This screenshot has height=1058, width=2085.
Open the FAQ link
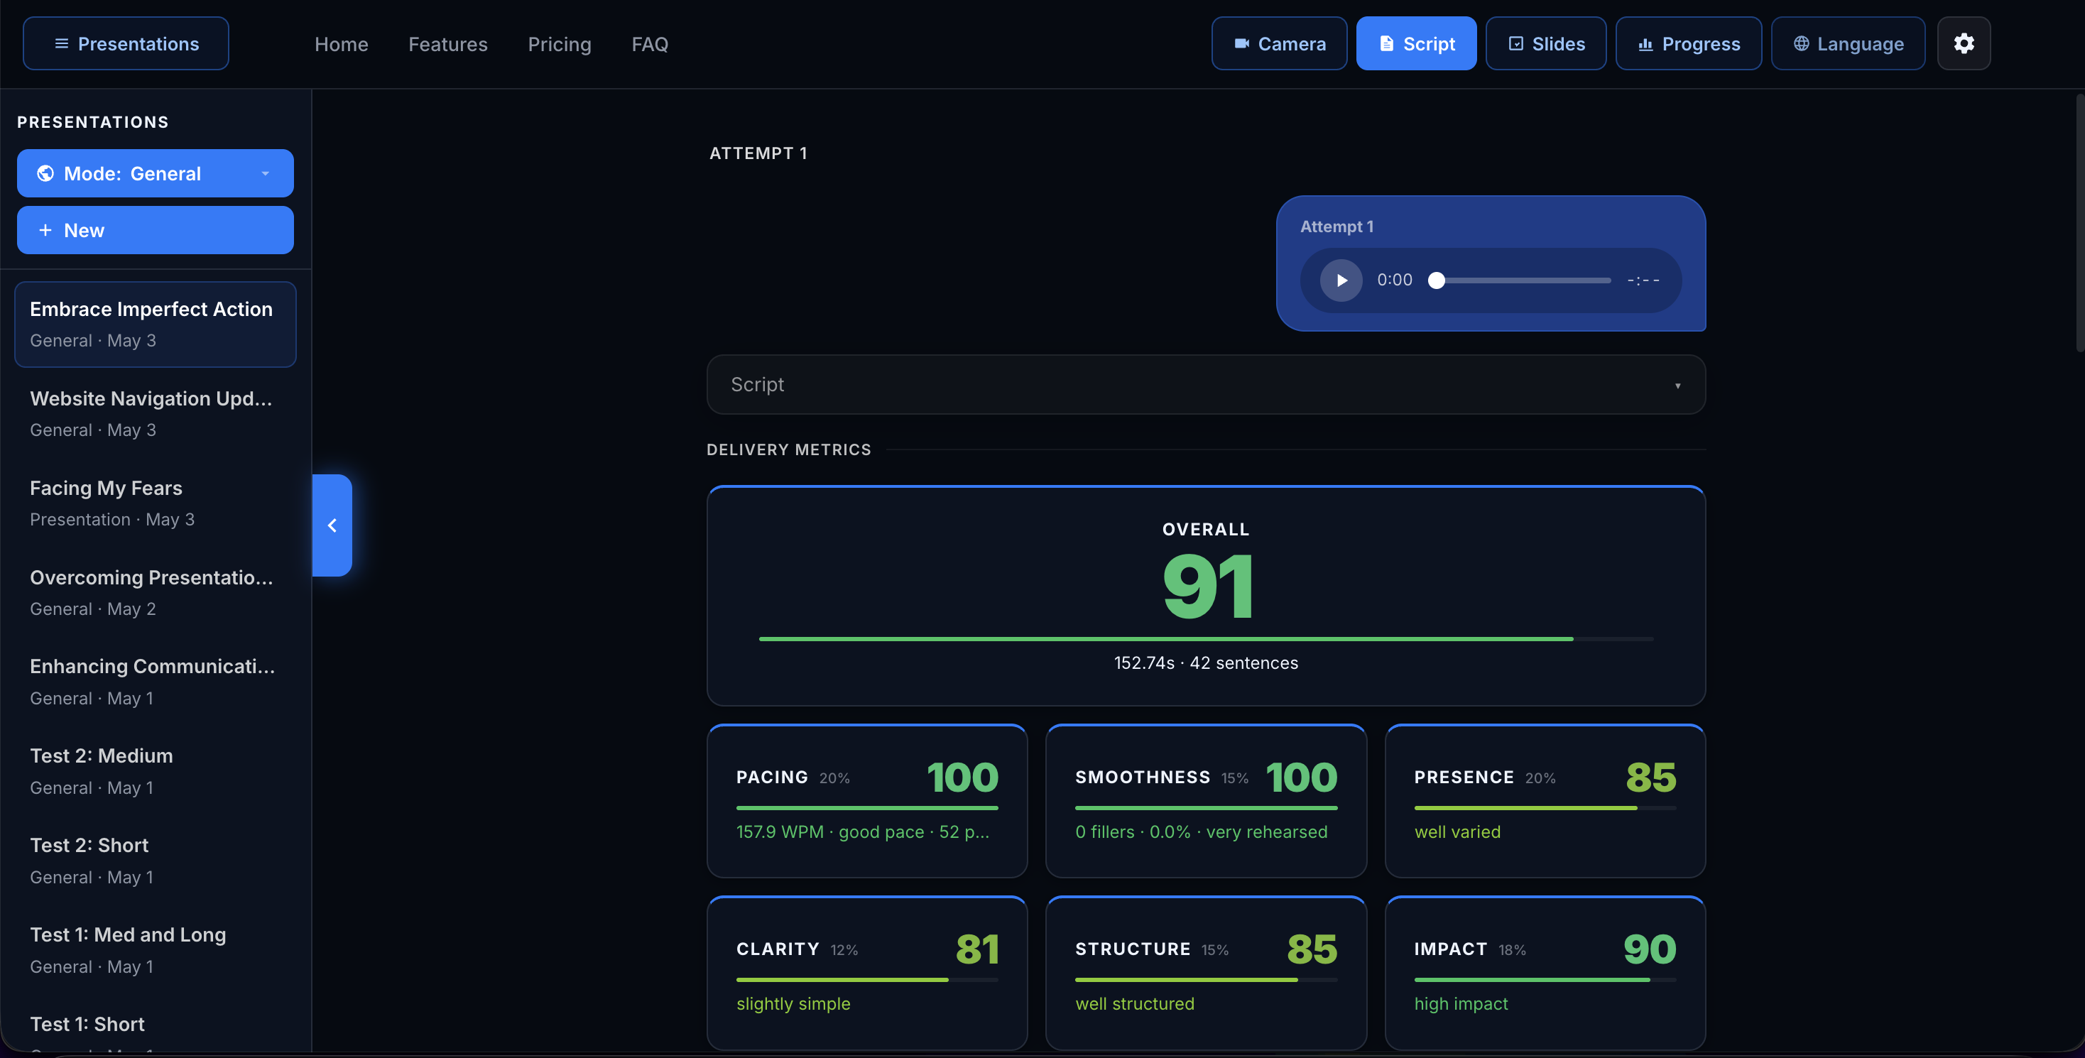point(650,45)
